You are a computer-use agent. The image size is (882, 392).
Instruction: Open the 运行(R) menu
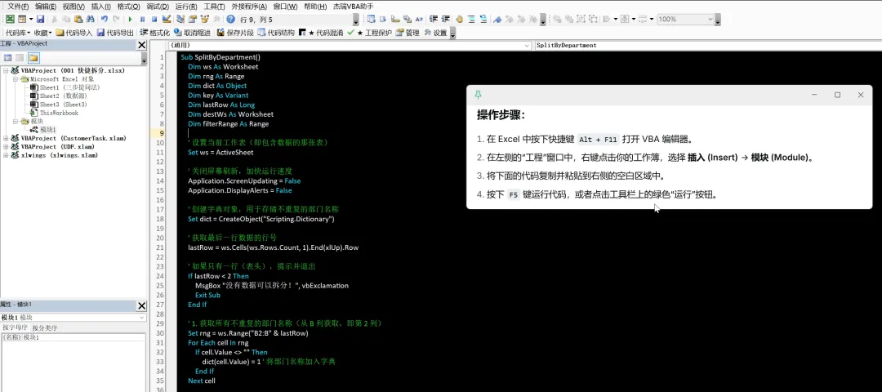point(186,7)
